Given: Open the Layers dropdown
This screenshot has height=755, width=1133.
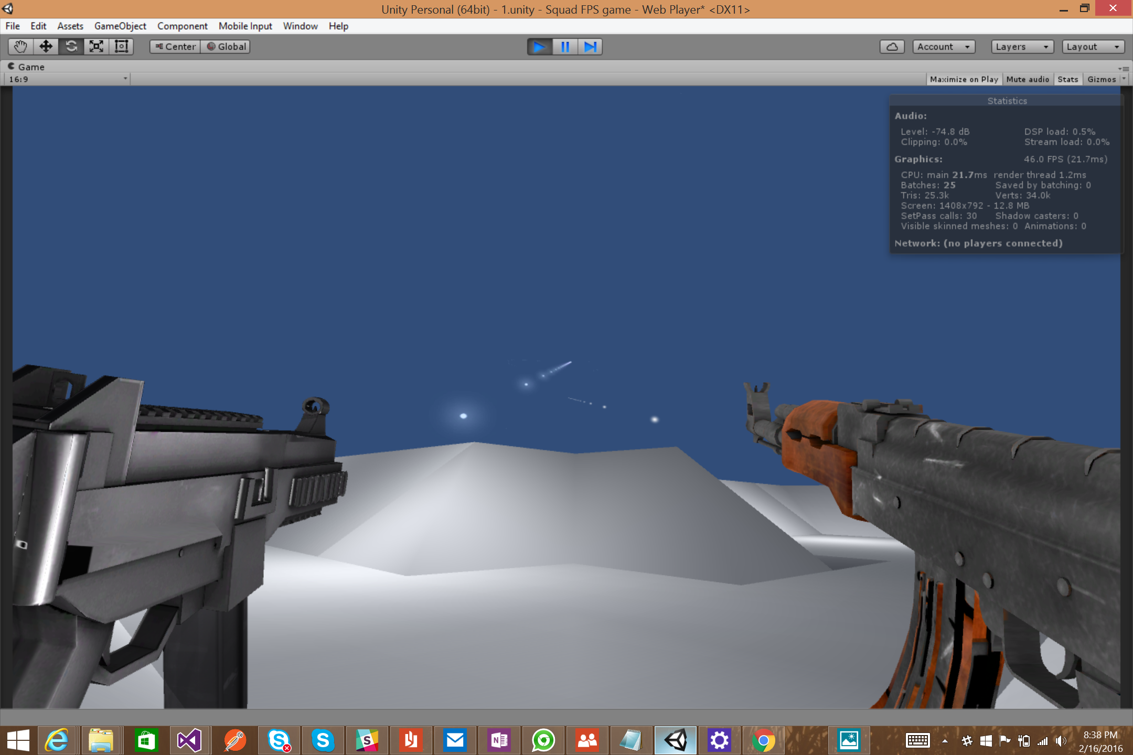Looking at the screenshot, I should pos(1022,47).
